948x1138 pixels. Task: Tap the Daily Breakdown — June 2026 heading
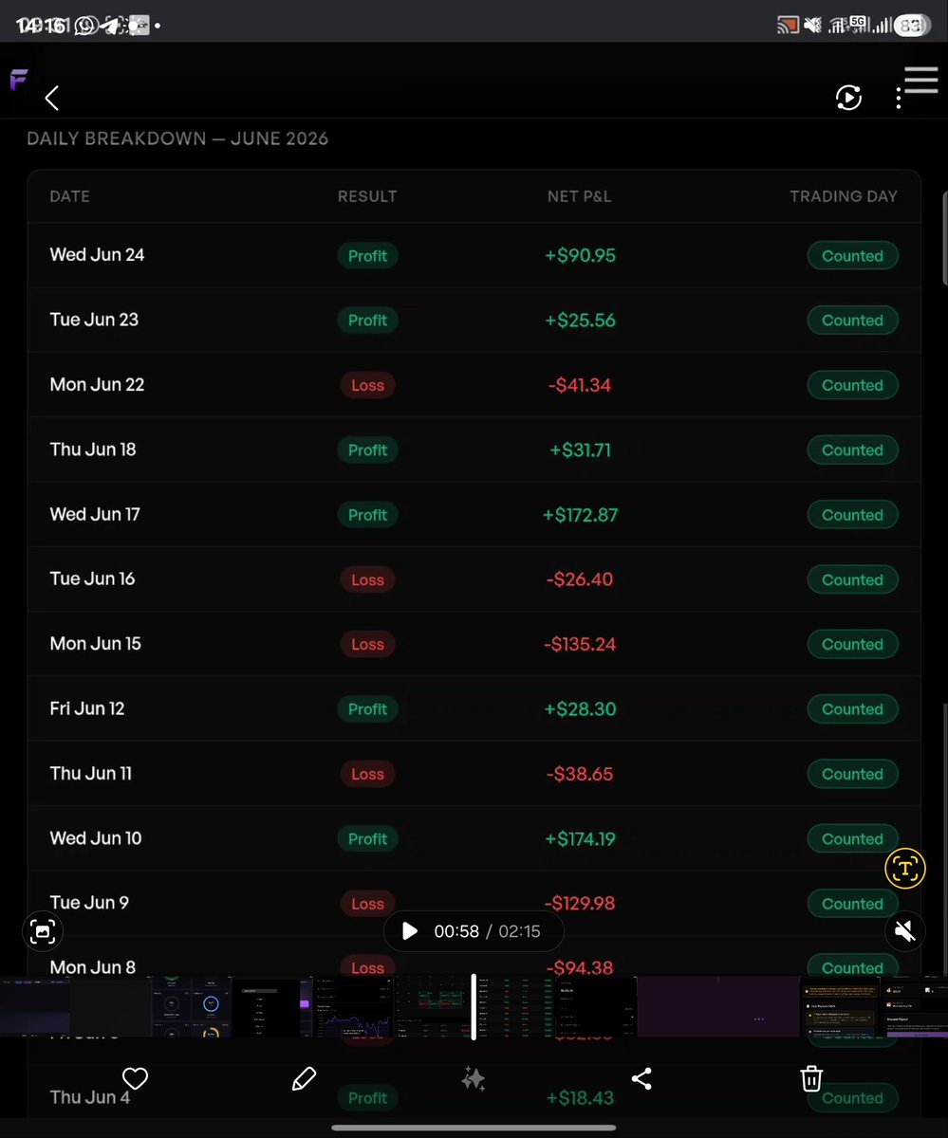point(177,138)
